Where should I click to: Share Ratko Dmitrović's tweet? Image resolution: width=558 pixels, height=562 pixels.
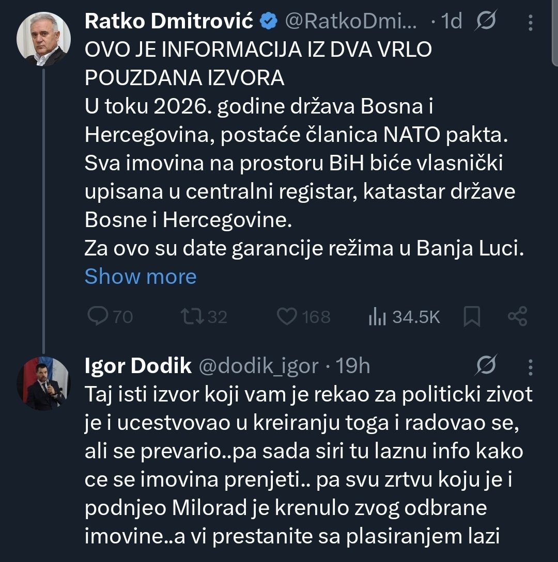[x=517, y=316]
